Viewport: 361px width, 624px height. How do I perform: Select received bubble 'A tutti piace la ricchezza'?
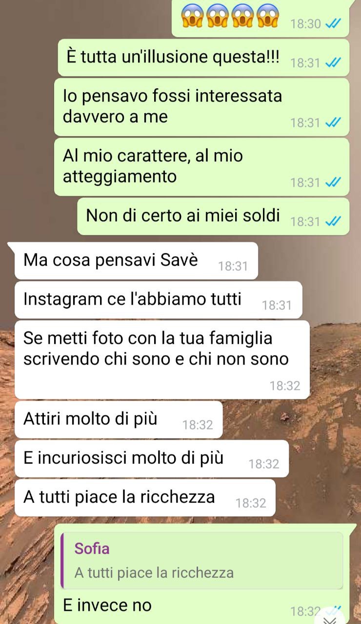pyautogui.click(x=145, y=498)
